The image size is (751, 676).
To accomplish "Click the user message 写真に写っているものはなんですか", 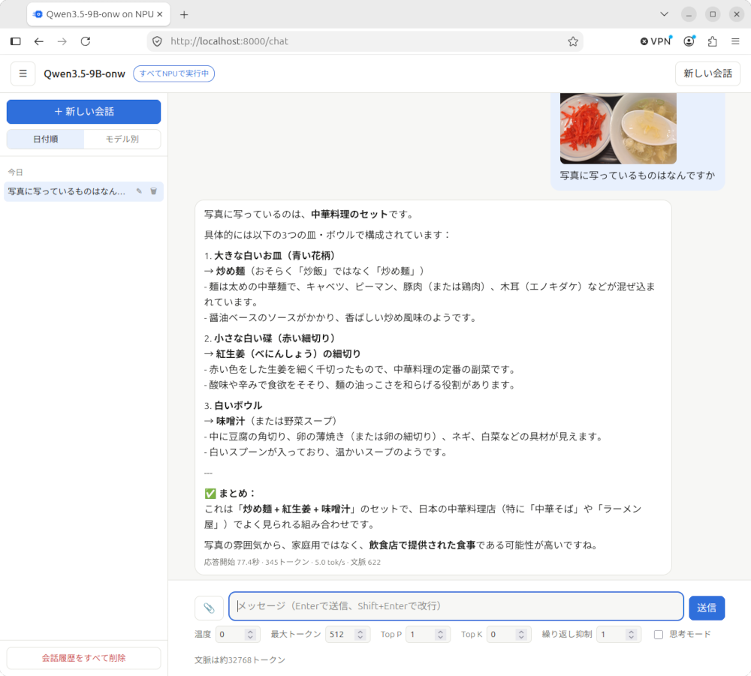I will 638,176.
